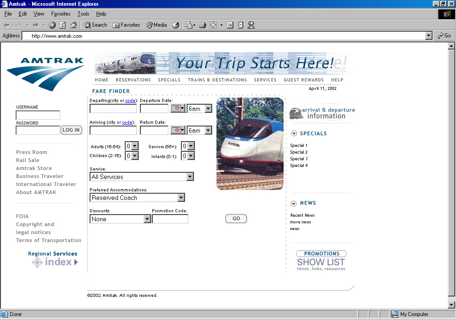Image resolution: width=456 pixels, height=320 pixels.
Task: Click the code link next to Arriving
Action: (127, 122)
